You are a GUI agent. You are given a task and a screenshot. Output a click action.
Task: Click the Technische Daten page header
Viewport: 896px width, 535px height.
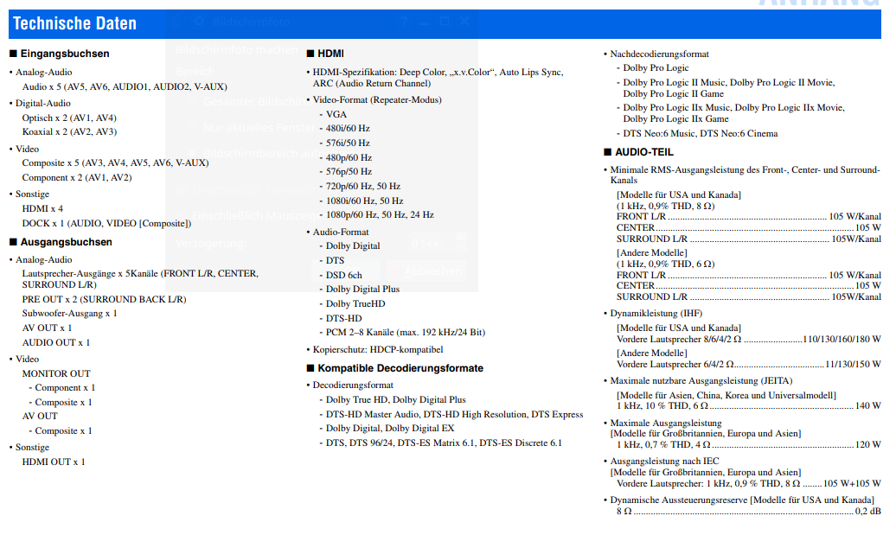pyautogui.click(x=74, y=23)
